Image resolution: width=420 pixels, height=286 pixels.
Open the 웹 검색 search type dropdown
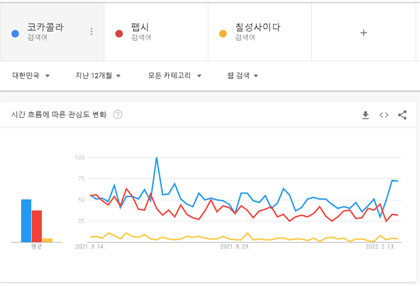tap(242, 75)
